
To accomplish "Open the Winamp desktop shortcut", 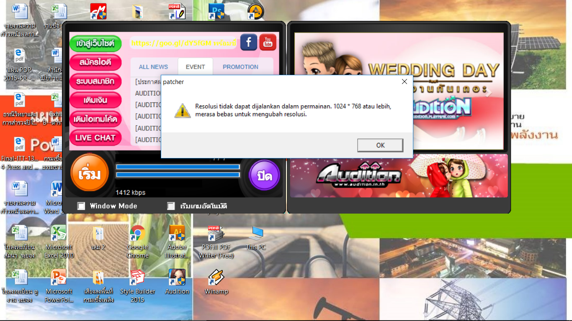I will tap(216, 282).
